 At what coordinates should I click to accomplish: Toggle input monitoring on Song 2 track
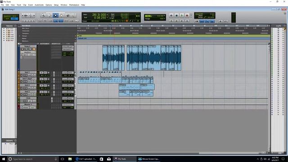coord(26,49)
